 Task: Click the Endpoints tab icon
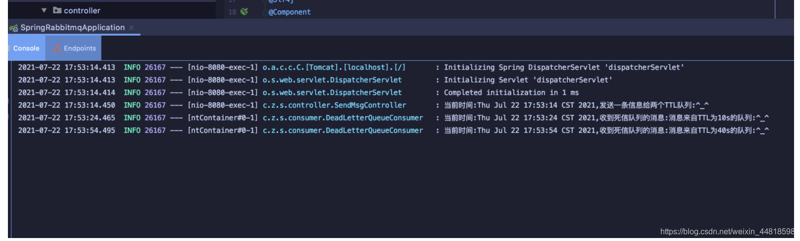coord(56,48)
